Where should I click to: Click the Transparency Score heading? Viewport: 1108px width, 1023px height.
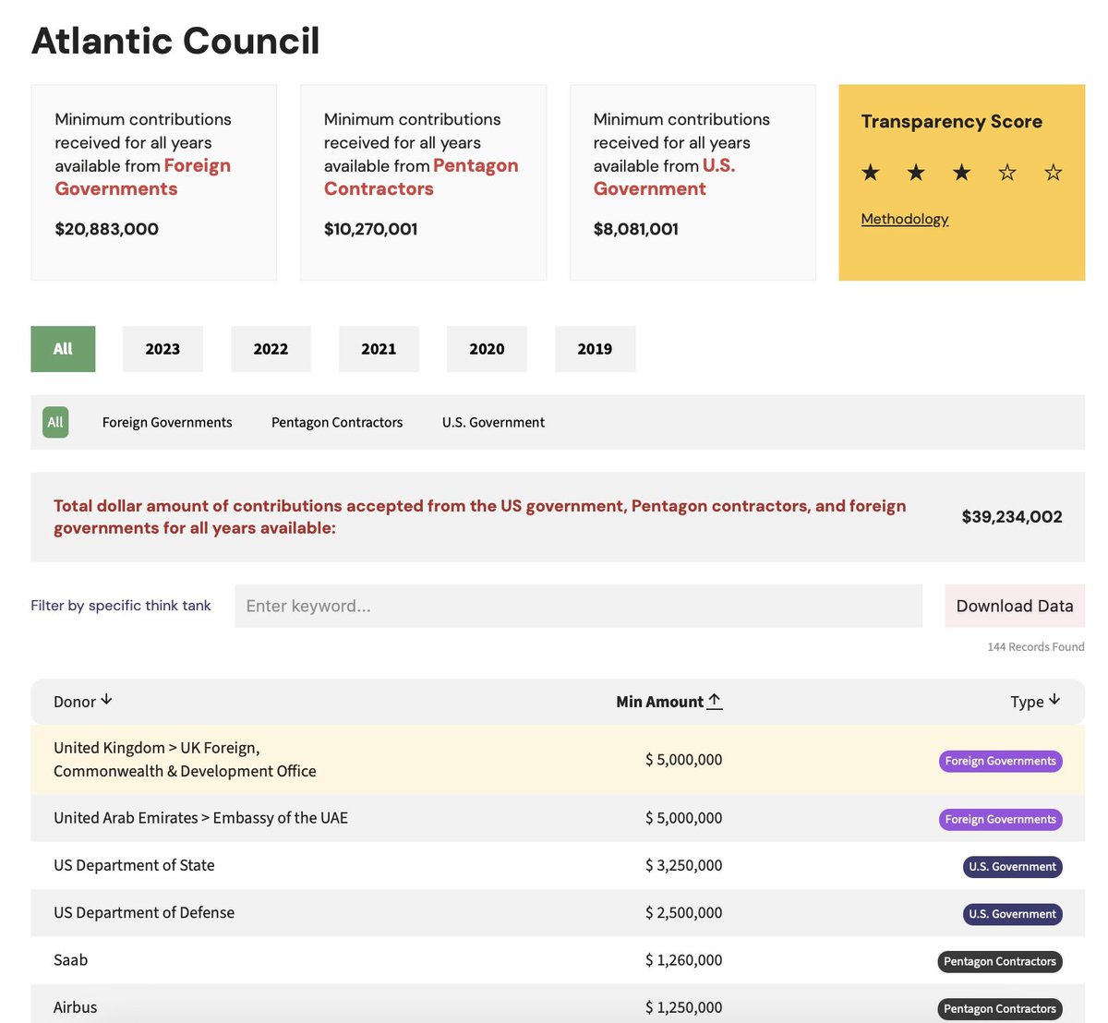pyautogui.click(x=952, y=122)
